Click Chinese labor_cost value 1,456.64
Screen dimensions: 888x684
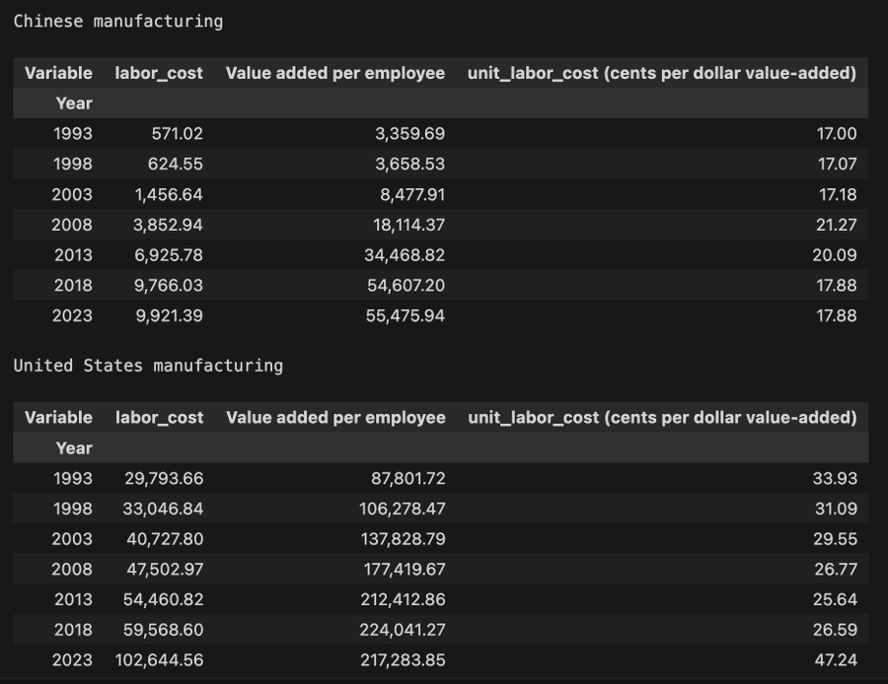169,194
